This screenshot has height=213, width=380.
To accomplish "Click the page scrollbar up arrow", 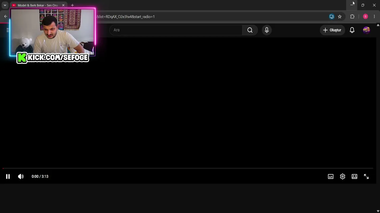I will pos(378,25).
